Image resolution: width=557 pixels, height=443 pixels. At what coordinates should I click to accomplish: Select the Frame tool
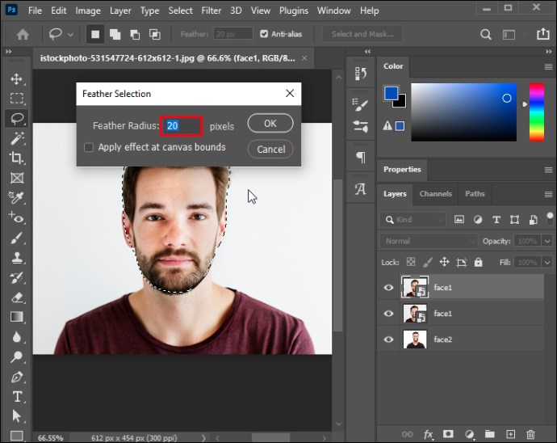(17, 178)
